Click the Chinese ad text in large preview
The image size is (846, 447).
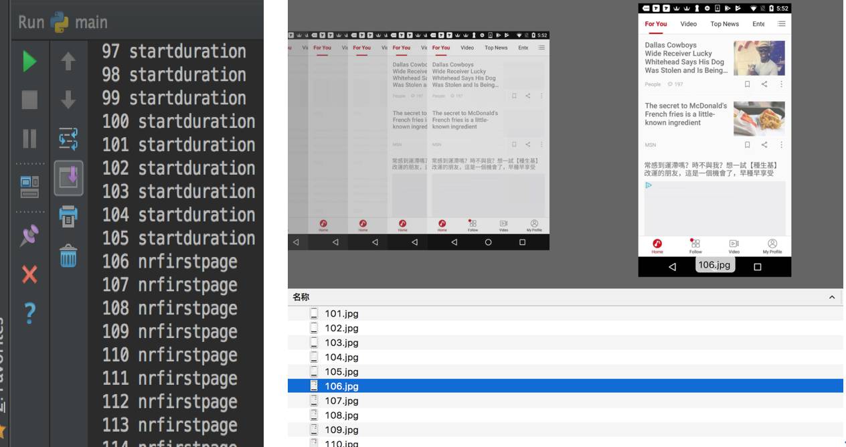point(709,169)
